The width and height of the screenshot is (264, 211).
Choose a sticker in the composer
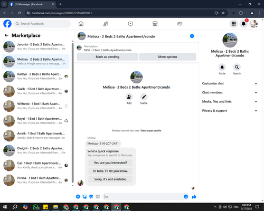pyautogui.click(x=91, y=197)
